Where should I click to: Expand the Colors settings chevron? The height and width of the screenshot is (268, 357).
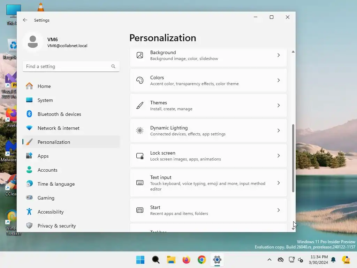279,80
